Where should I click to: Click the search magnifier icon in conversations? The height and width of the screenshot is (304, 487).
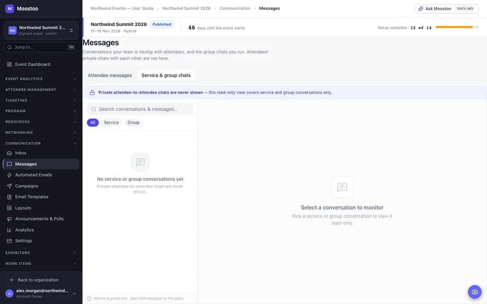pyautogui.click(x=94, y=109)
